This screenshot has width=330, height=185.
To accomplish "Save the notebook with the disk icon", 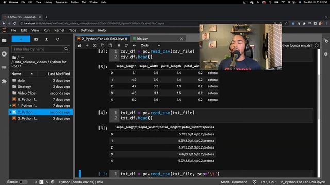I will click(79, 45).
